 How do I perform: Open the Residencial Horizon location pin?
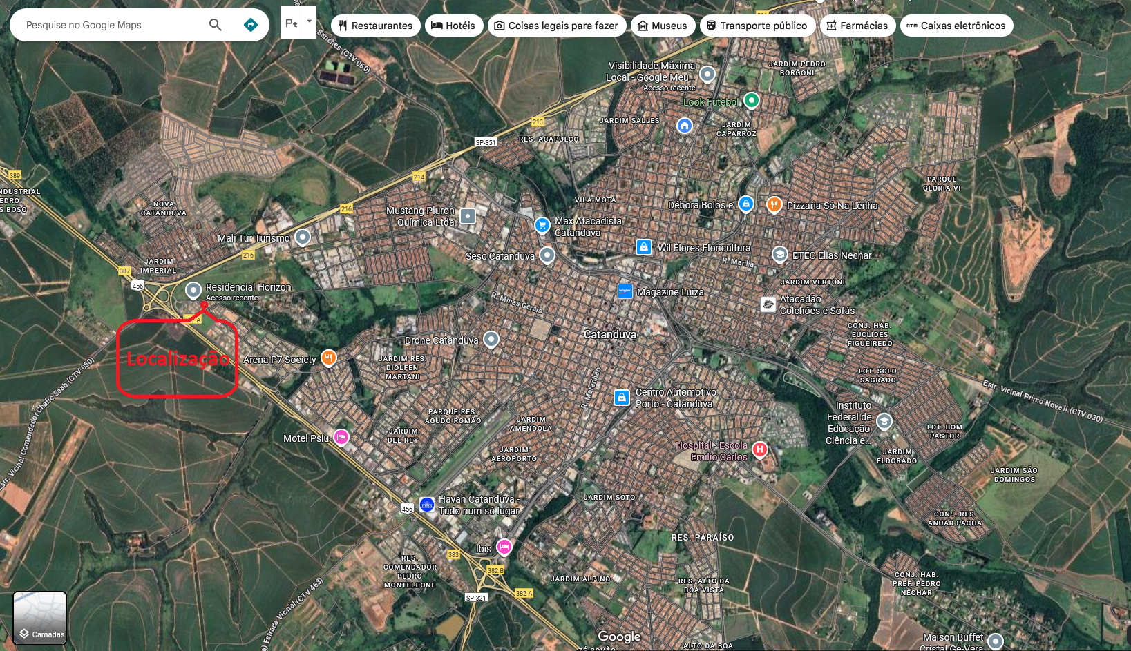pos(193,290)
